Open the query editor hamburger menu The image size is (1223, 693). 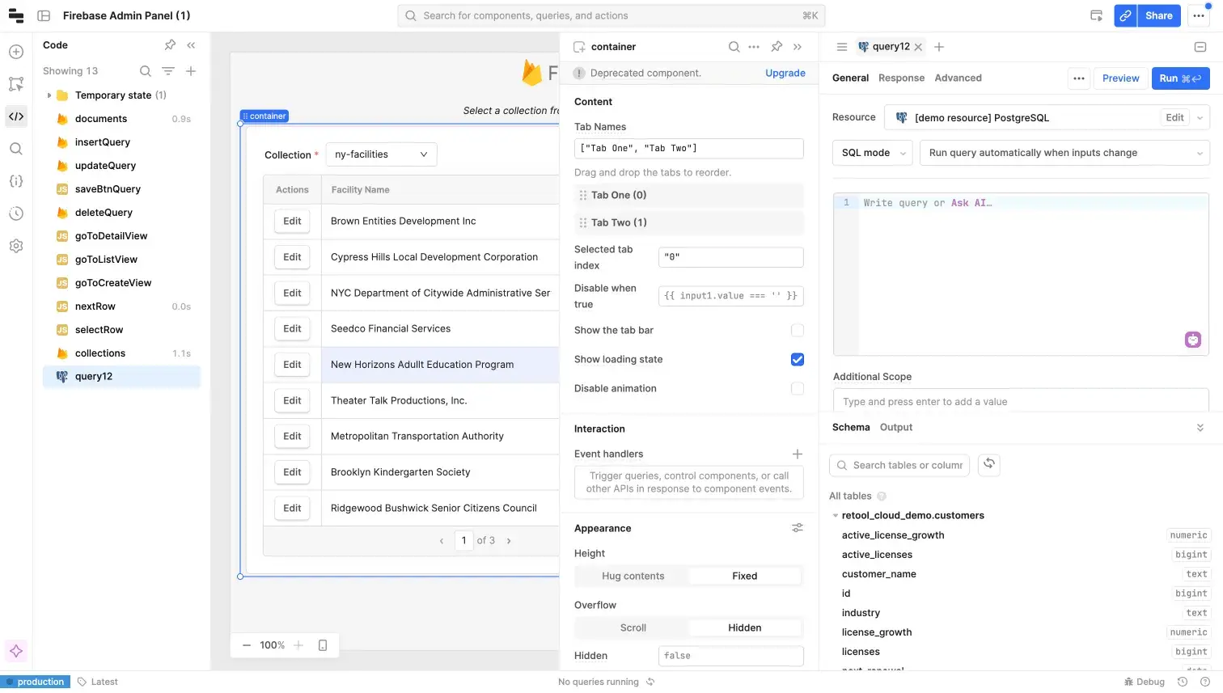[842, 47]
